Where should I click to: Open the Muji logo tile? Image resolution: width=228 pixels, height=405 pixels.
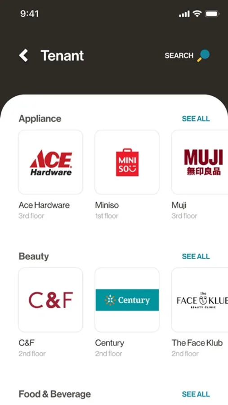[x=200, y=162]
